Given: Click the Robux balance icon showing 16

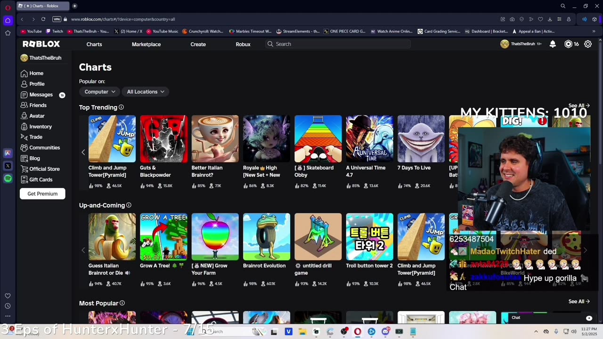Looking at the screenshot, I should click(x=568, y=44).
